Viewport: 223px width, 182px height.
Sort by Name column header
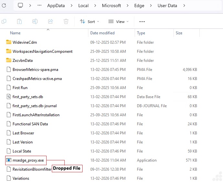point(15,33)
